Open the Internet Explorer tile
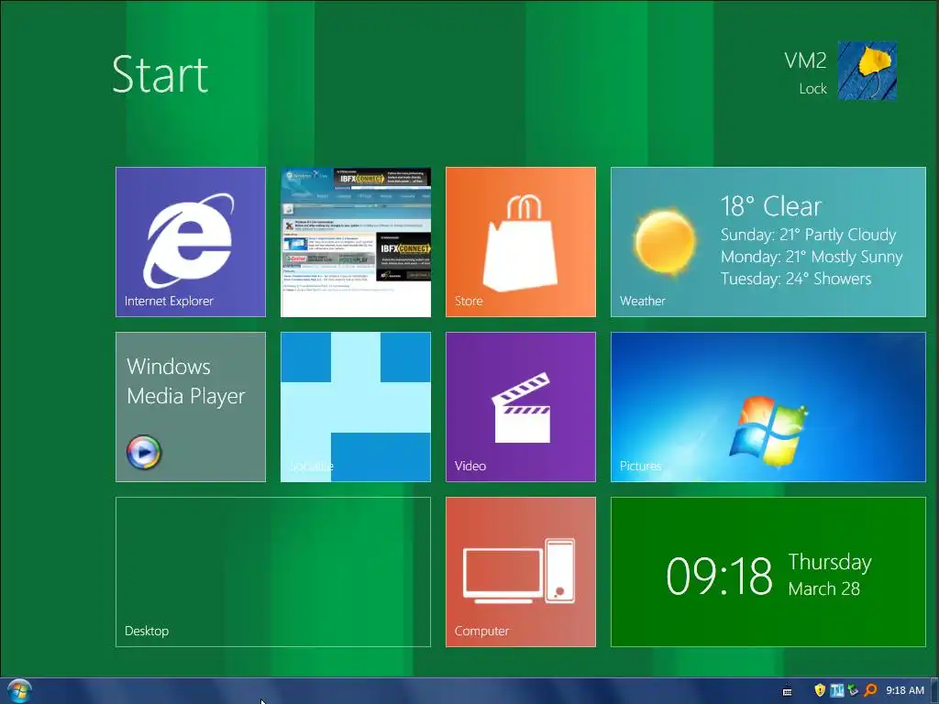The image size is (939, 704). (x=191, y=242)
